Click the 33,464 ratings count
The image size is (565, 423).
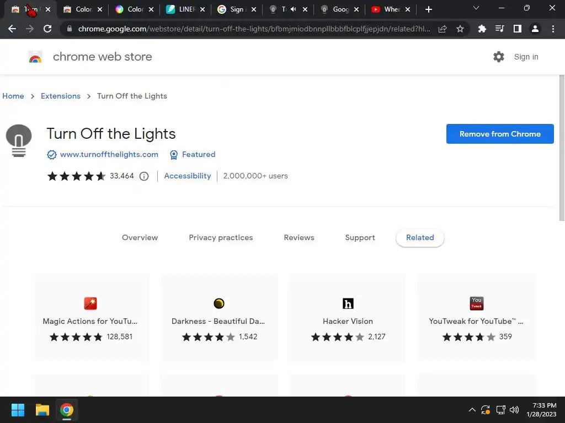(x=122, y=176)
